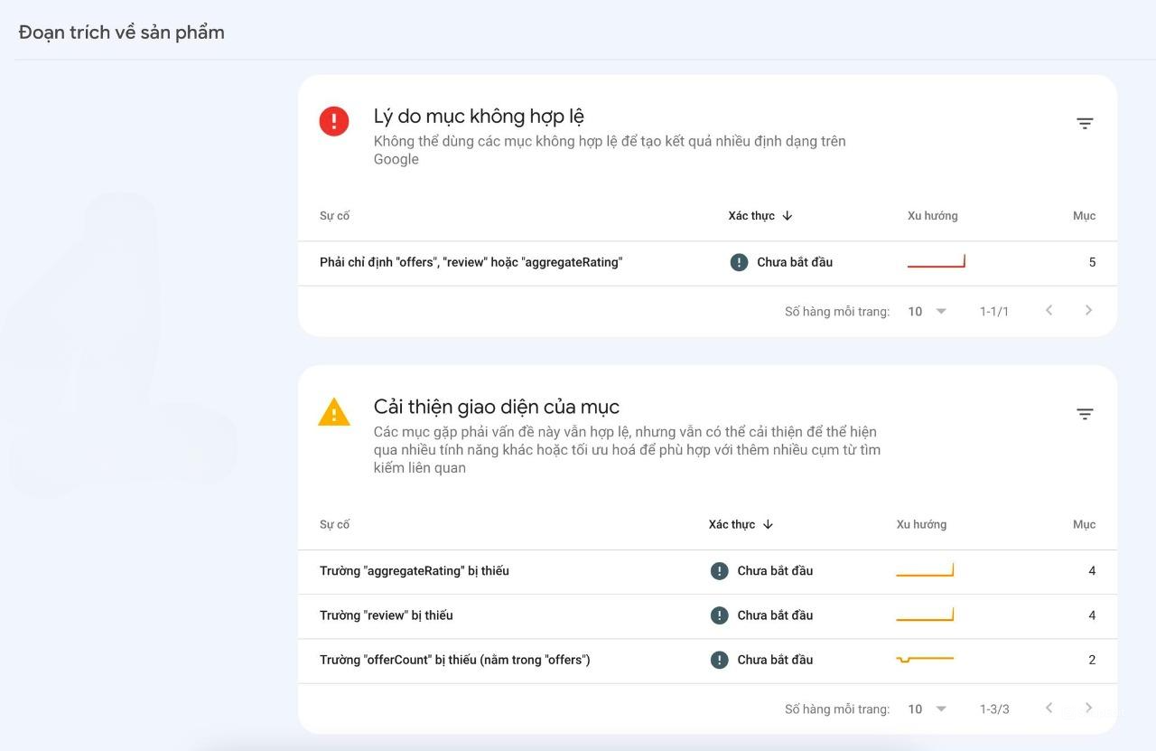Click item count 4 in aggregateRating row
The image size is (1156, 751).
(x=1092, y=571)
